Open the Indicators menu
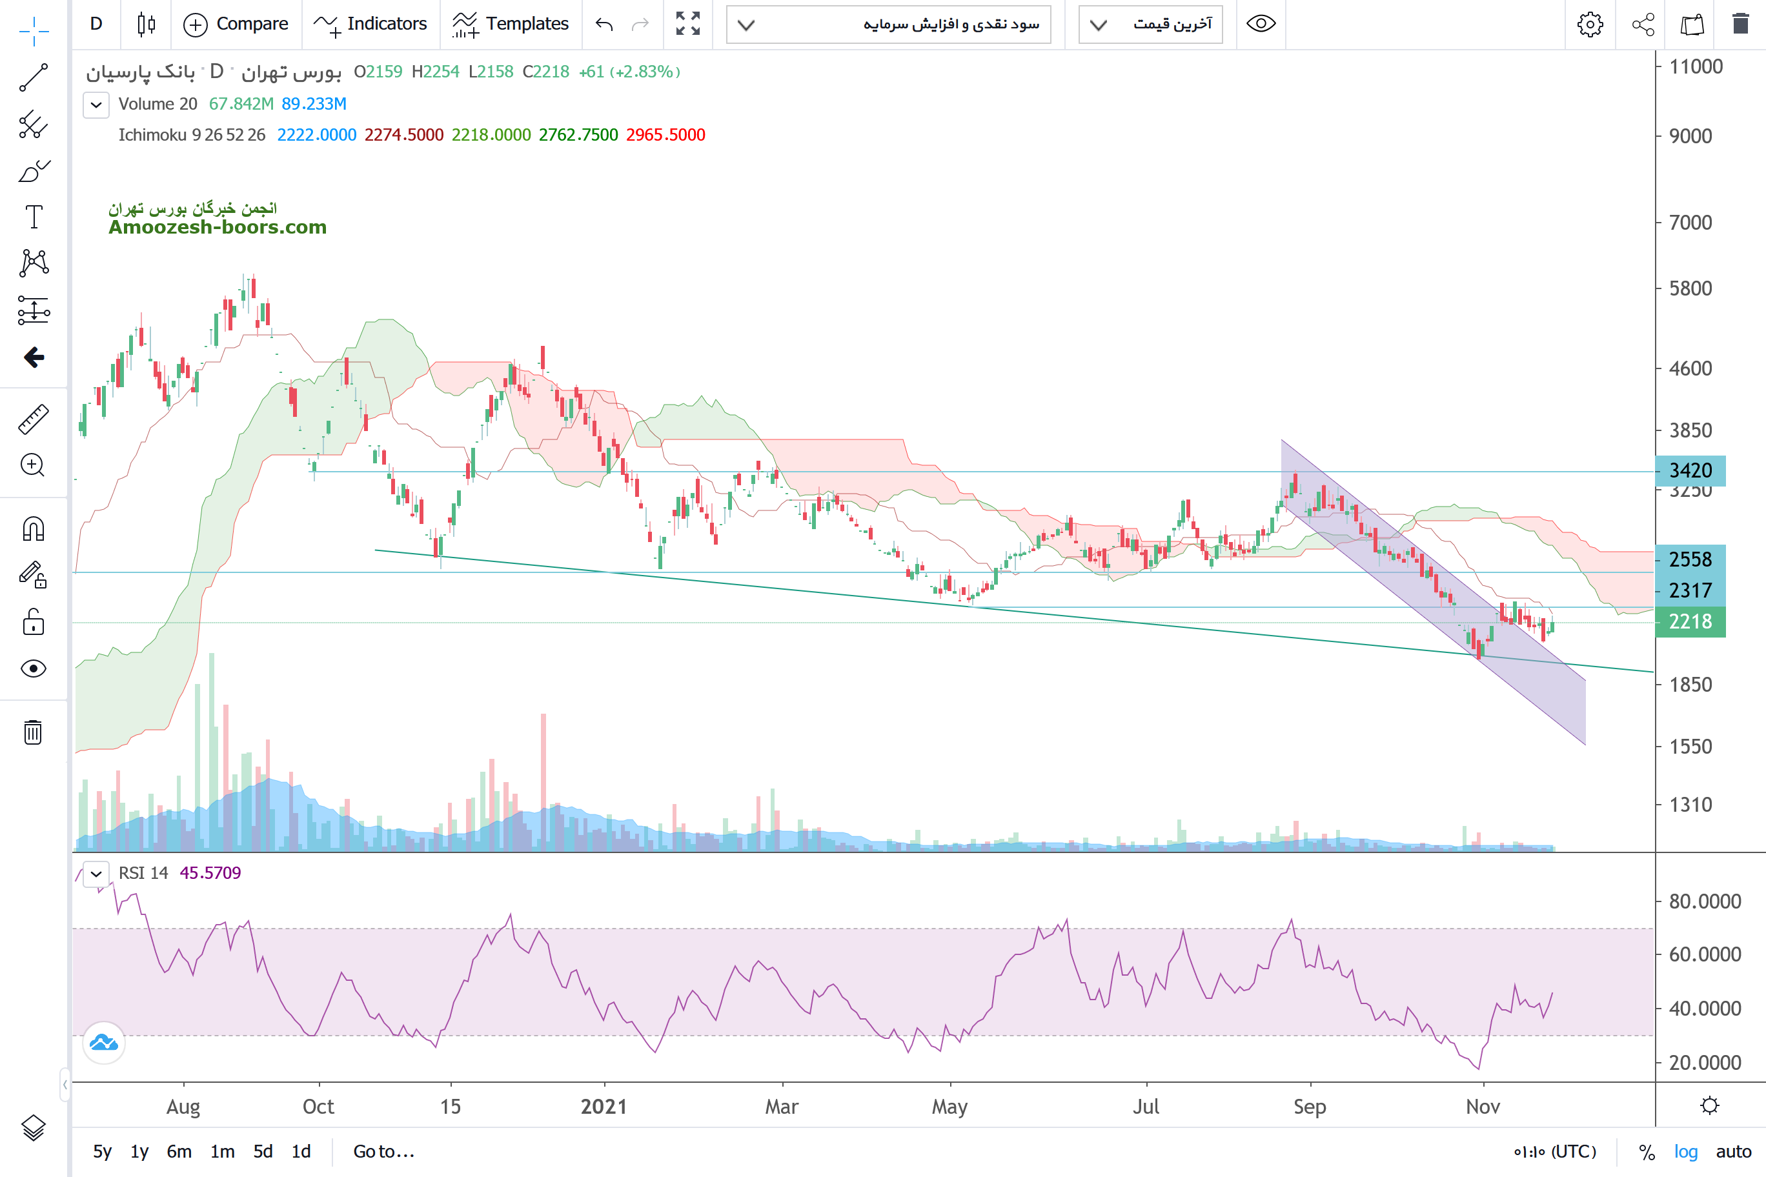The height and width of the screenshot is (1177, 1766). coord(370,24)
